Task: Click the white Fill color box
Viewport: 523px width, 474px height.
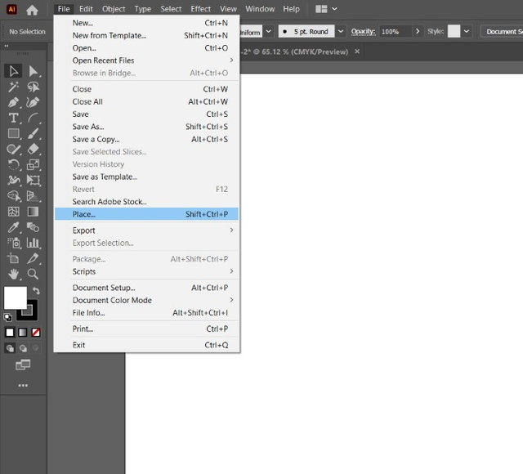Action: point(15,297)
